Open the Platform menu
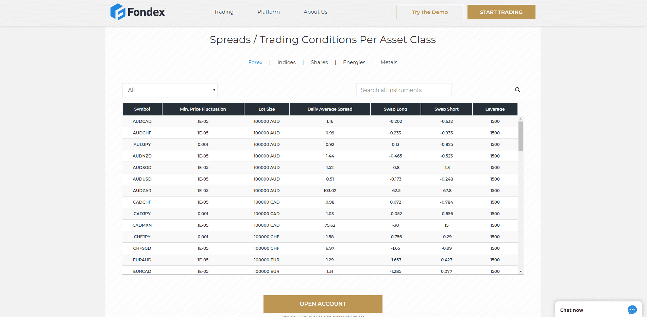The width and height of the screenshot is (647, 317). click(268, 12)
